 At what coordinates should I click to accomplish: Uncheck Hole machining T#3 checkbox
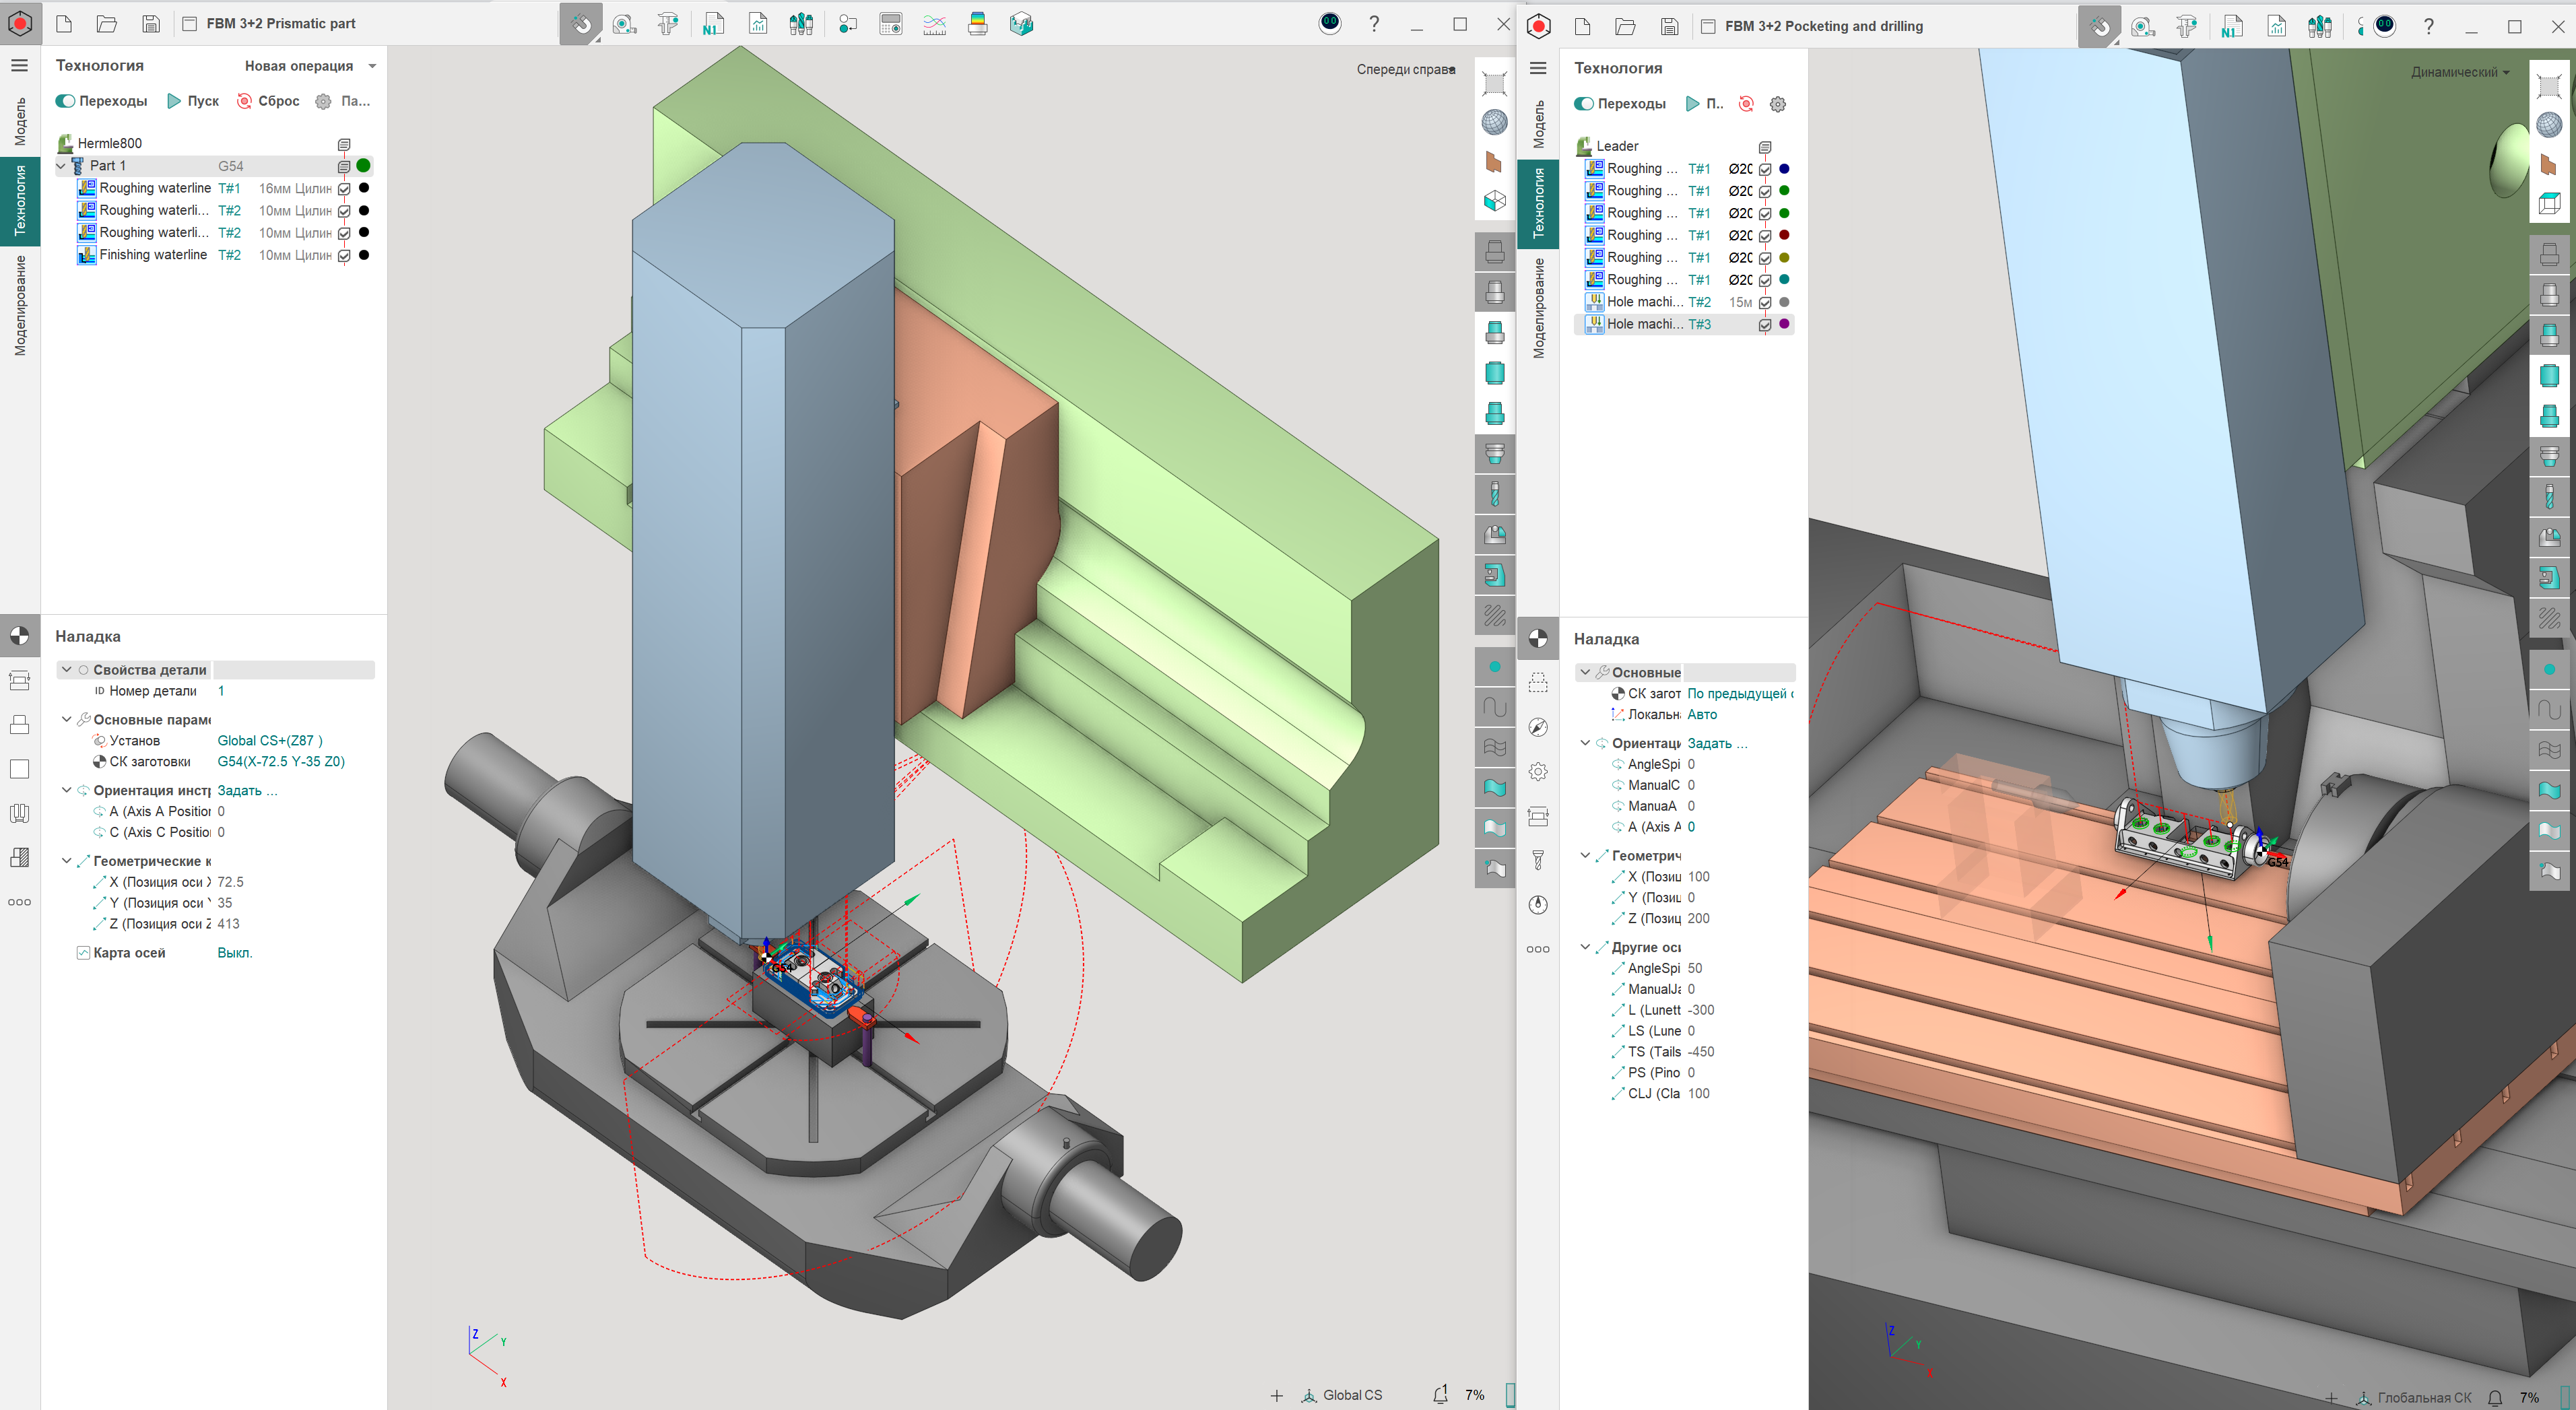[1765, 325]
